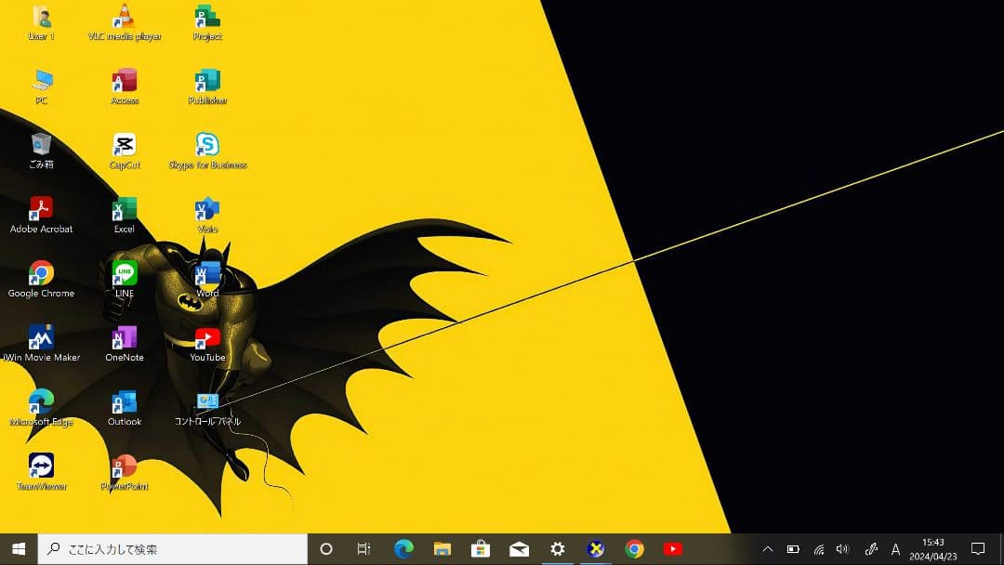Launch PowerPoint
This screenshot has width=1004, height=565.
pyautogui.click(x=124, y=465)
